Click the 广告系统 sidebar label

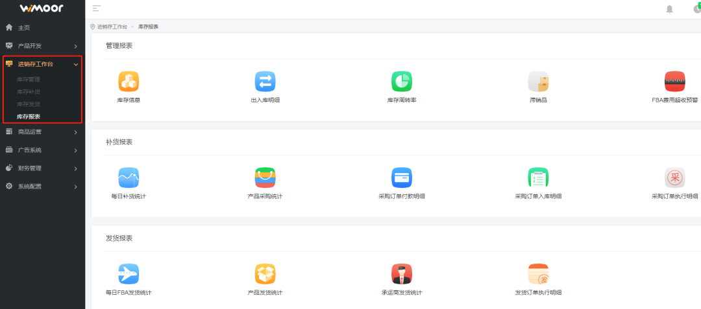29,150
